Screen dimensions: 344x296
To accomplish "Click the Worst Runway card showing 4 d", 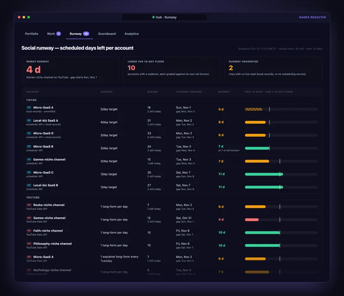I will pyautogui.click(x=71, y=69).
